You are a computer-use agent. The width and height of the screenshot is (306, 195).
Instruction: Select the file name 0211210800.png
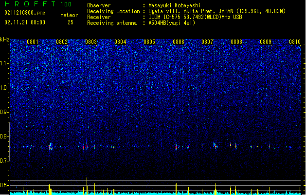25,13
